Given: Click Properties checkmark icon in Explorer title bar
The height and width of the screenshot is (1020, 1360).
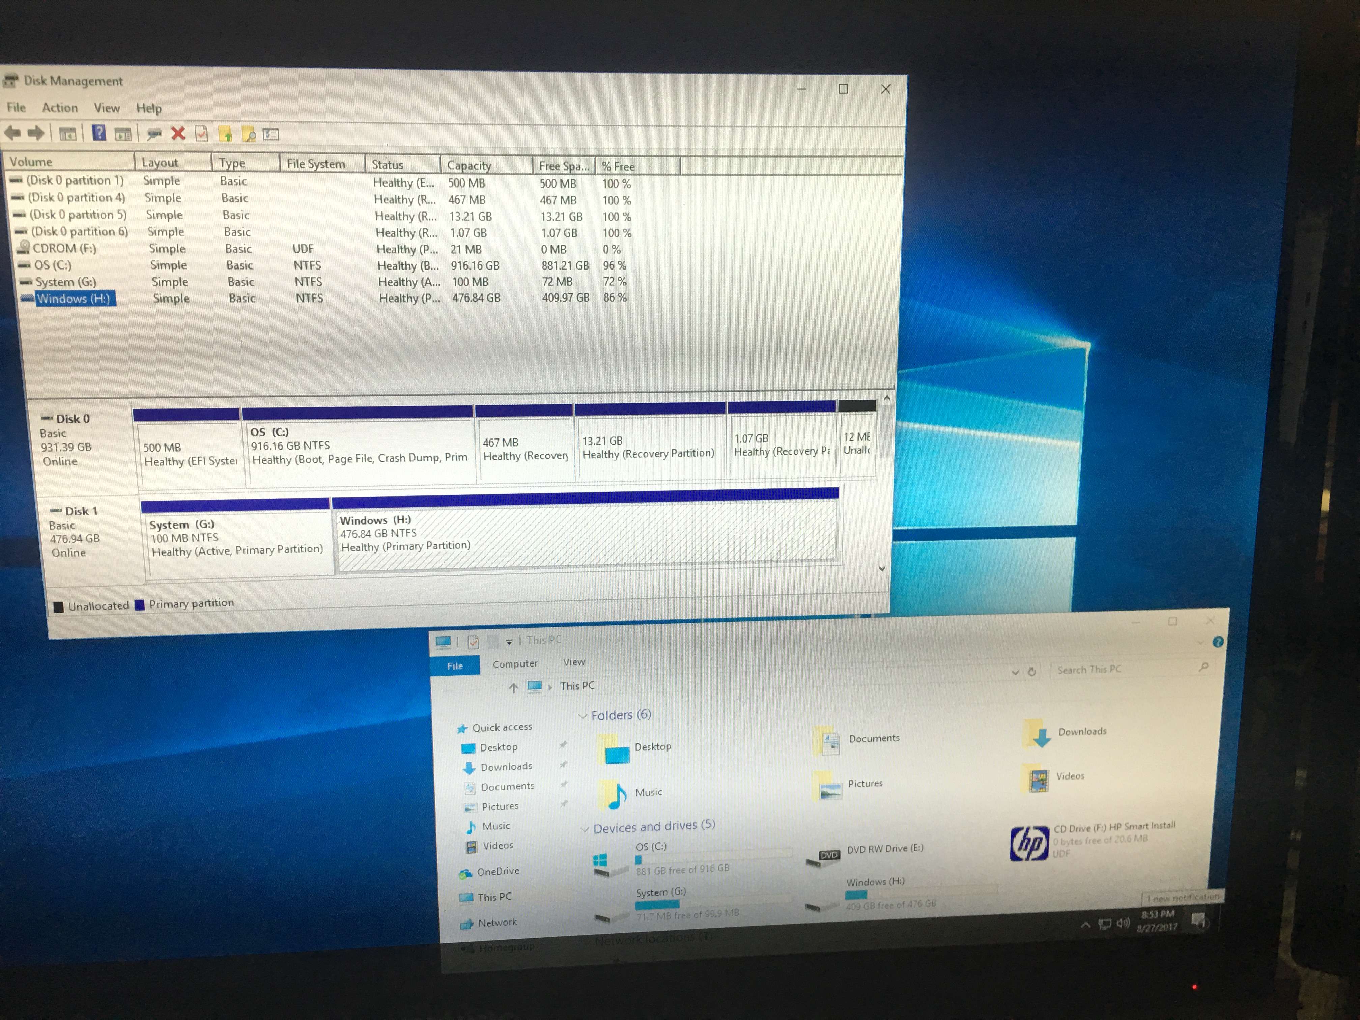Looking at the screenshot, I should coord(474,643).
